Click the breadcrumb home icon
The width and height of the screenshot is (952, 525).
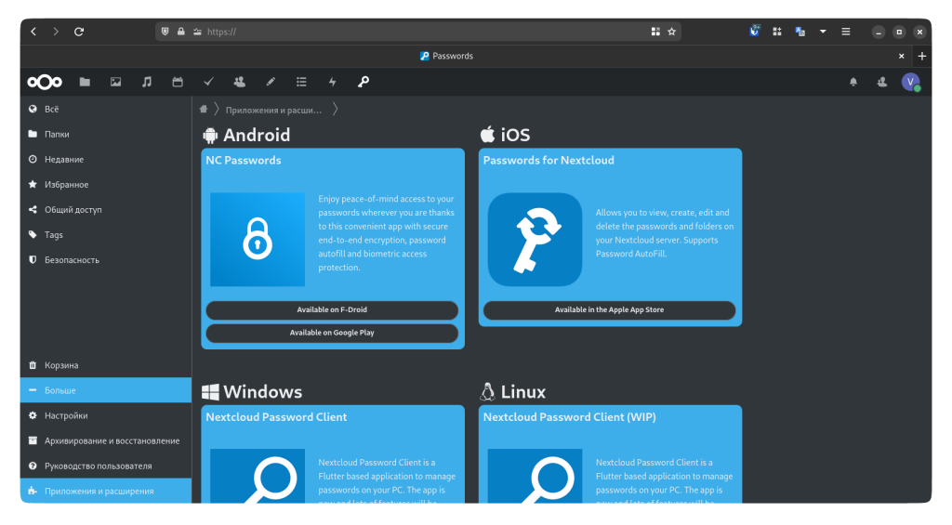click(x=204, y=110)
